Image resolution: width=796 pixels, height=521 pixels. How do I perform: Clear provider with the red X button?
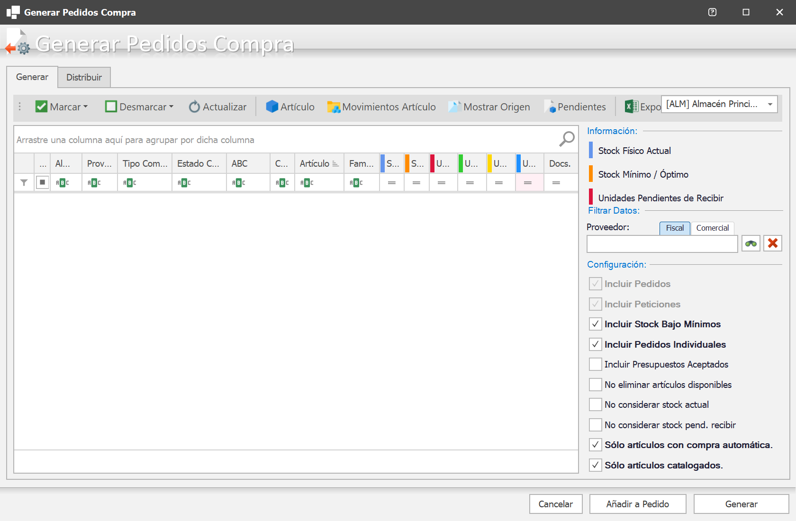773,243
